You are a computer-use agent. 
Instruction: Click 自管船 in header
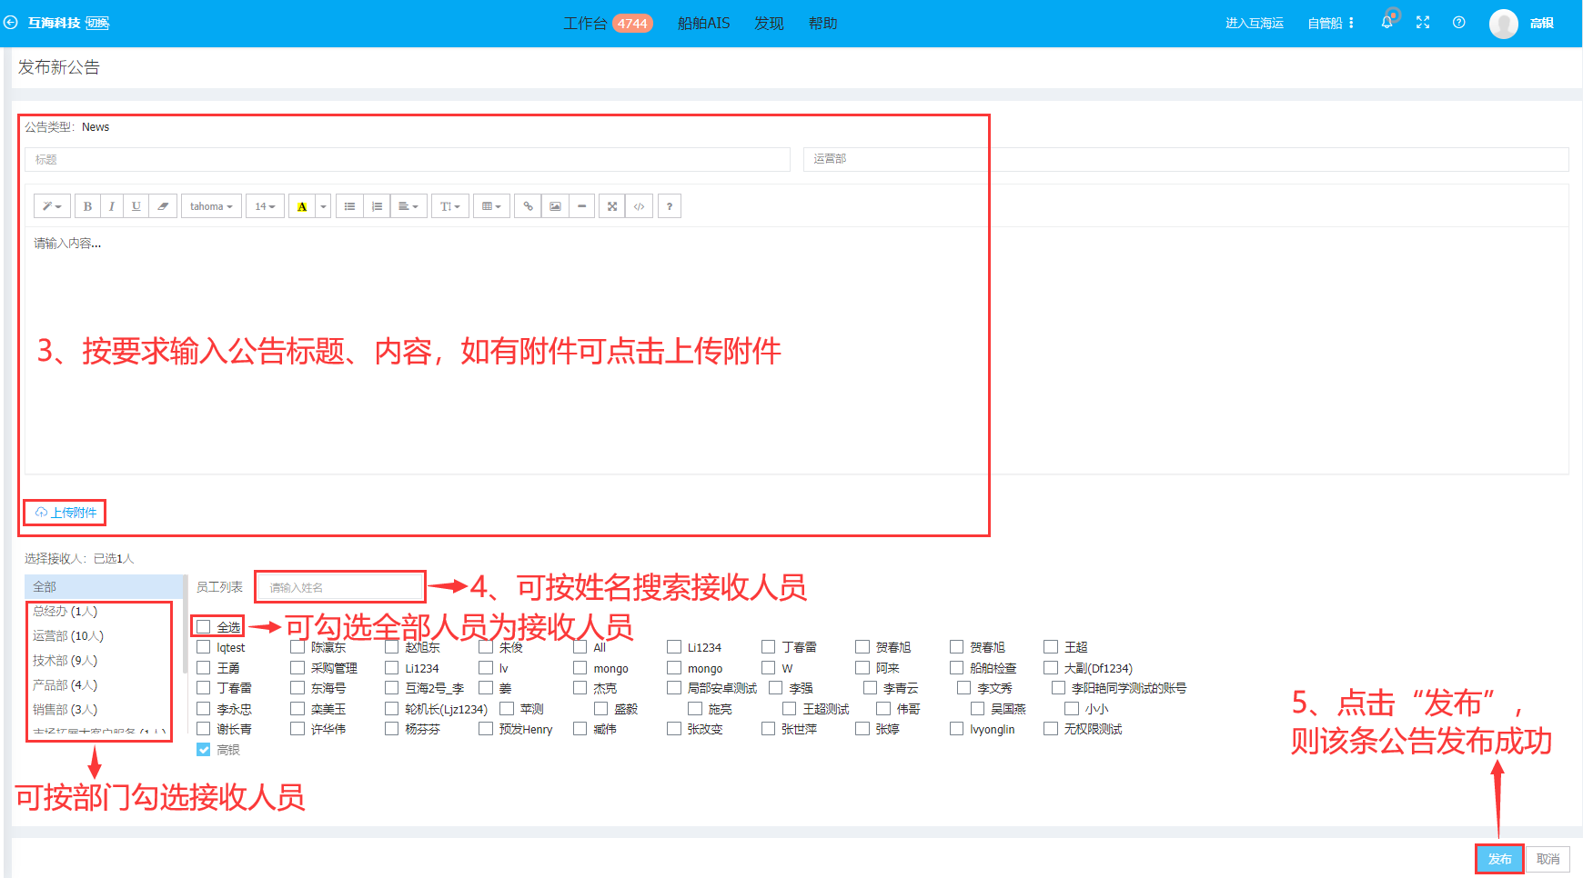pos(1325,23)
